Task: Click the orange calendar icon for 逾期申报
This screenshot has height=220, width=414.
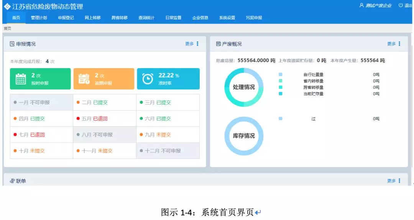Action: (x=84, y=79)
